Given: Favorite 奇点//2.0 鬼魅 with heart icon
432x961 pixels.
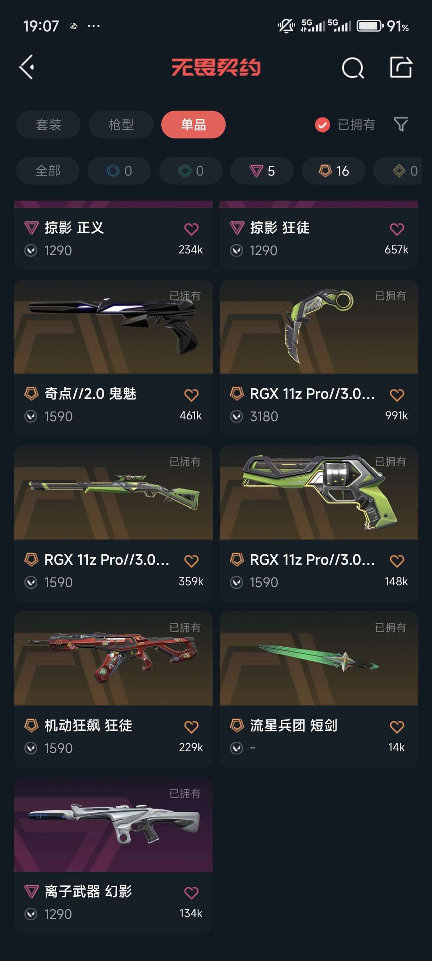Looking at the screenshot, I should [191, 395].
